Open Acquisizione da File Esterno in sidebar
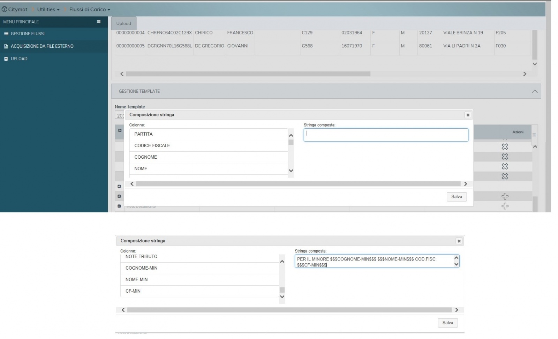Viewport: 558px width, 339px height. pyautogui.click(x=42, y=46)
